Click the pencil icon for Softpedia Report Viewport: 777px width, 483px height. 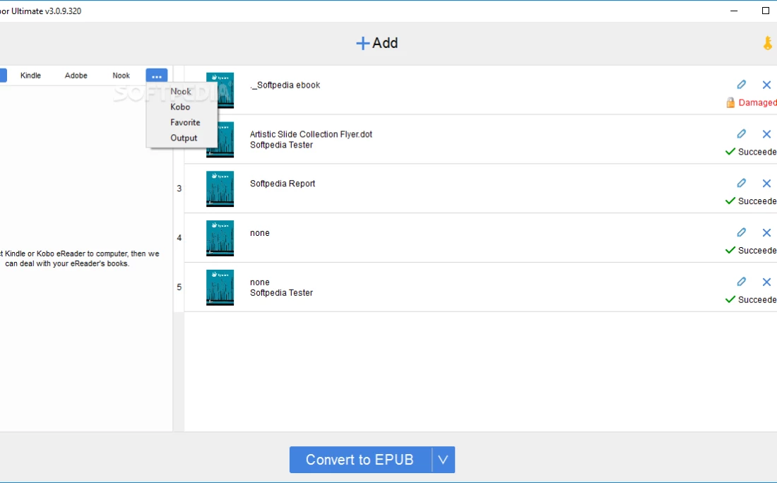741,184
